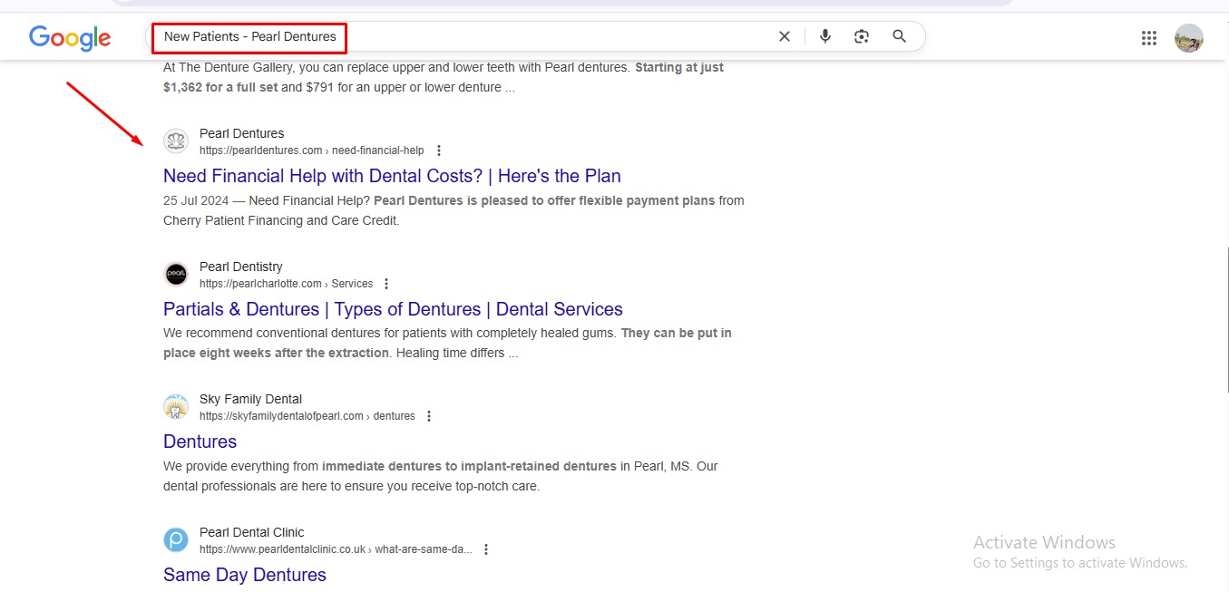Image resolution: width=1229 pixels, height=592 pixels.
Task: Open the Google apps grid
Action: click(1148, 38)
